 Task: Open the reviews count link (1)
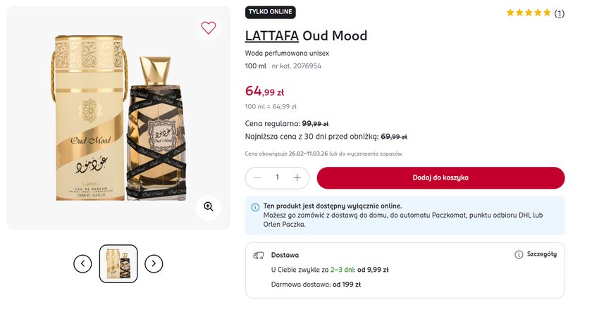click(560, 13)
